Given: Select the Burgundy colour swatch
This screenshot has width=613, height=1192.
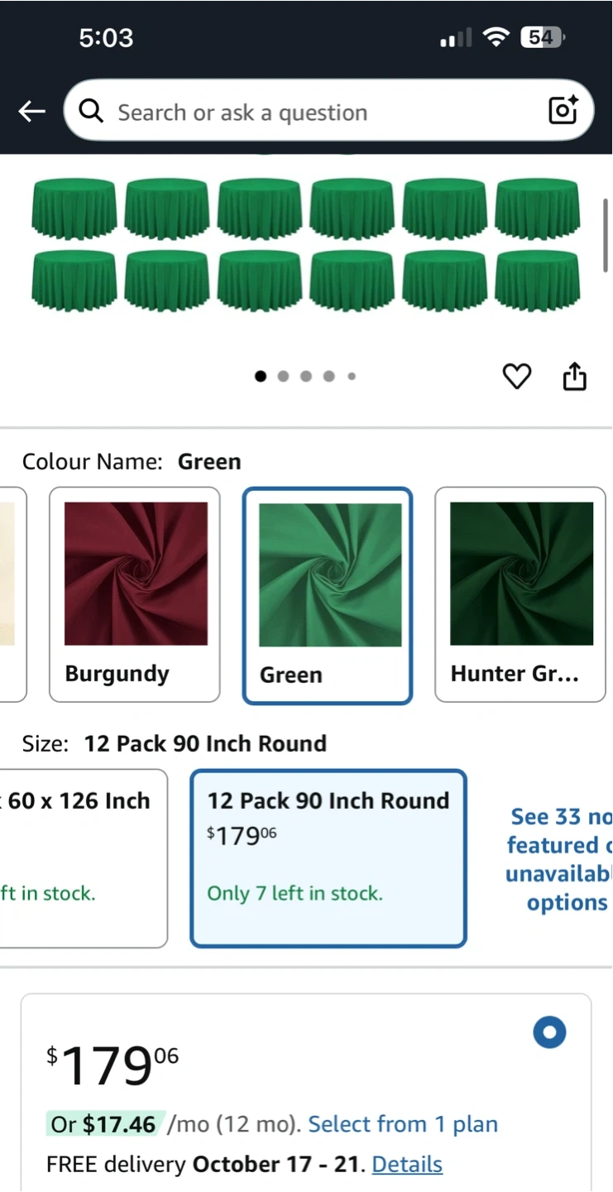Looking at the screenshot, I should [135, 594].
